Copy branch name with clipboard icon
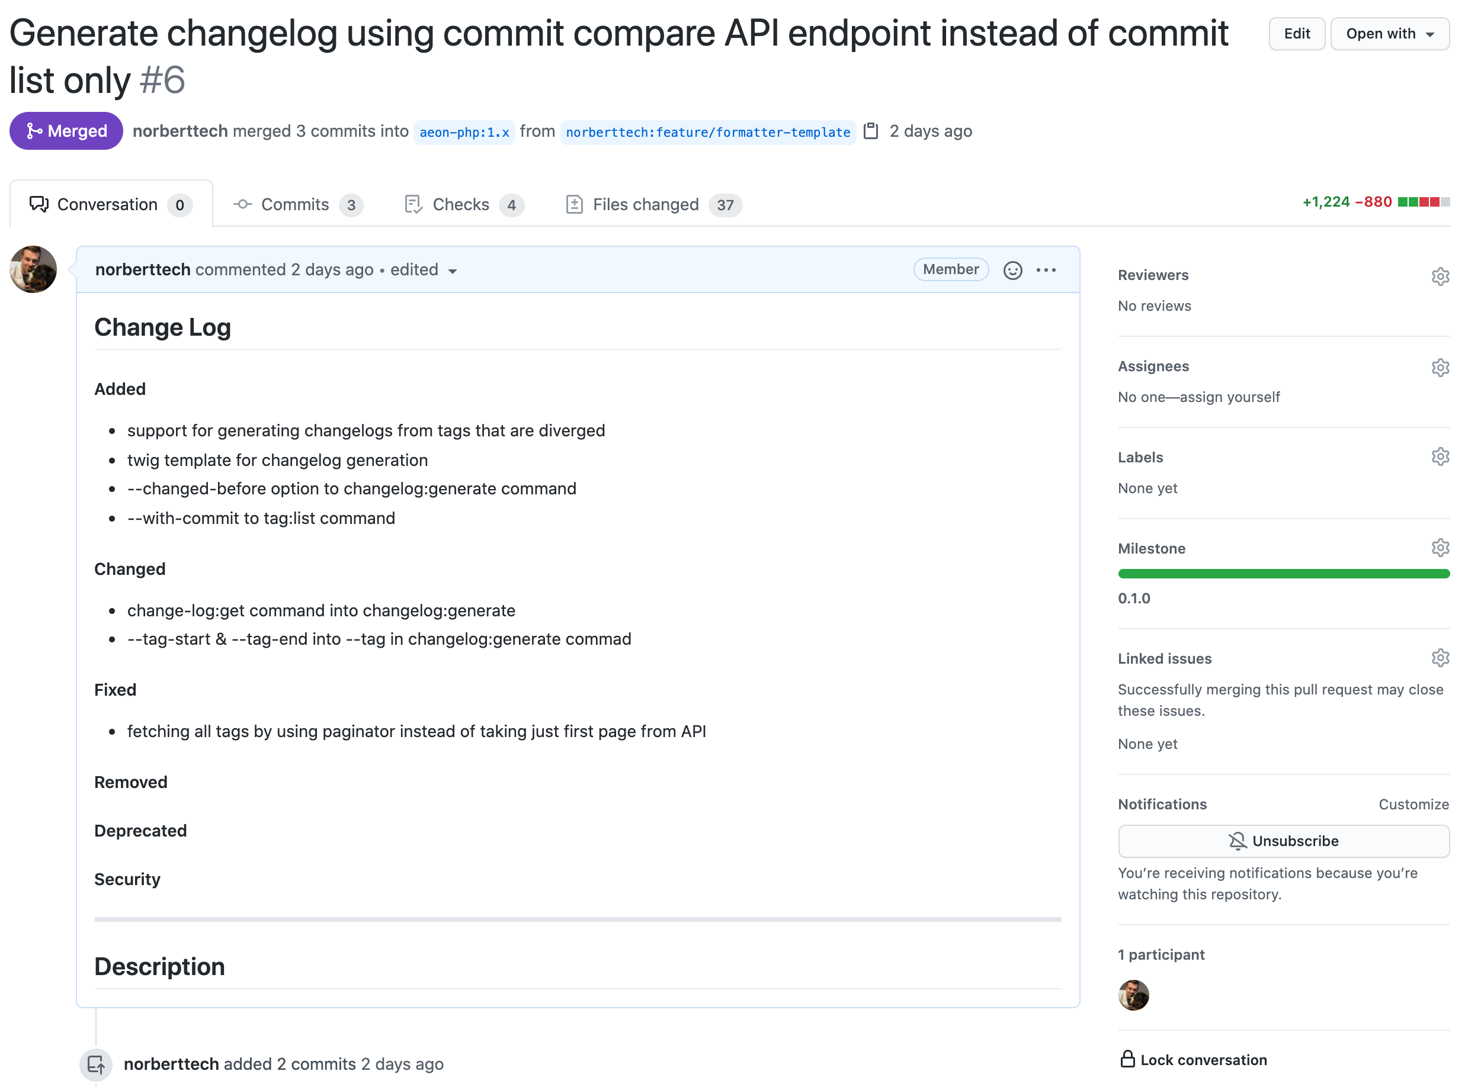 870,131
